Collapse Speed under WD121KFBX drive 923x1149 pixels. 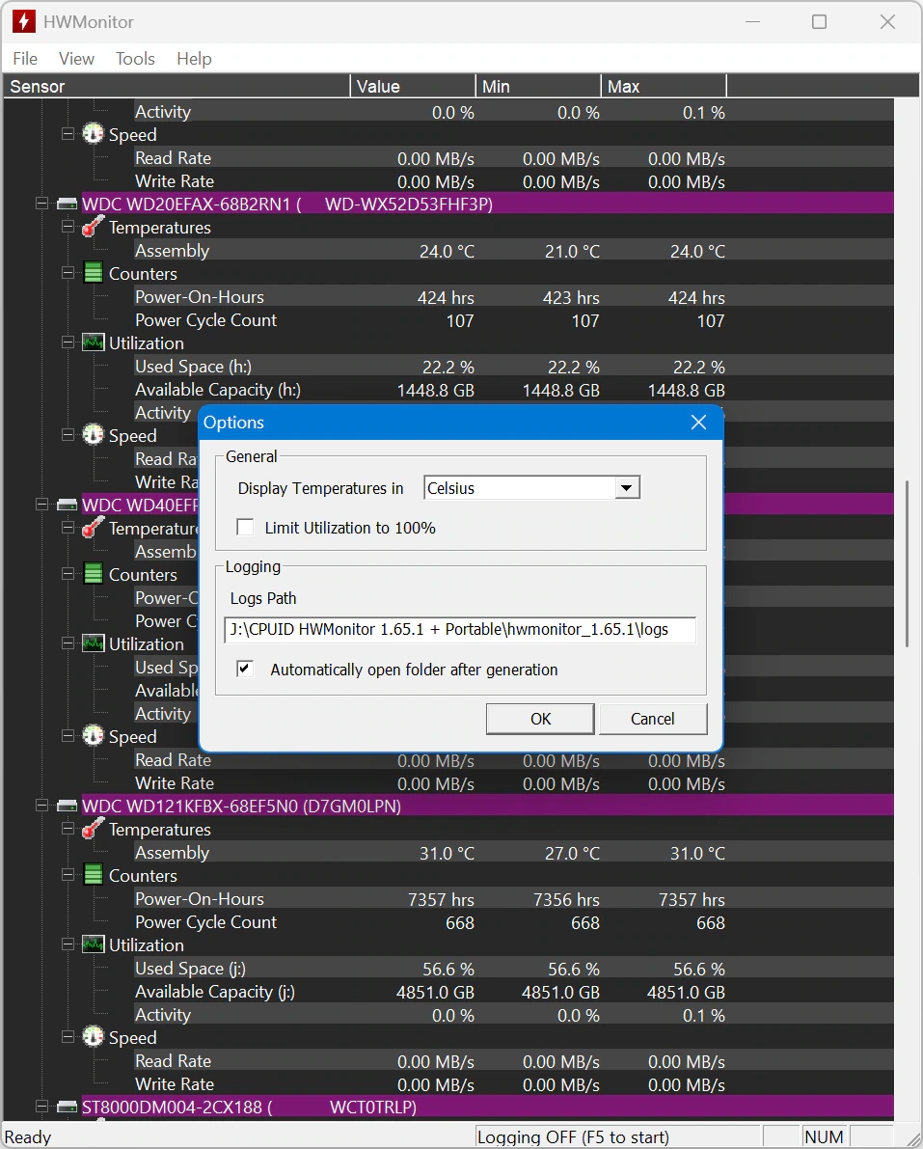(x=68, y=1037)
